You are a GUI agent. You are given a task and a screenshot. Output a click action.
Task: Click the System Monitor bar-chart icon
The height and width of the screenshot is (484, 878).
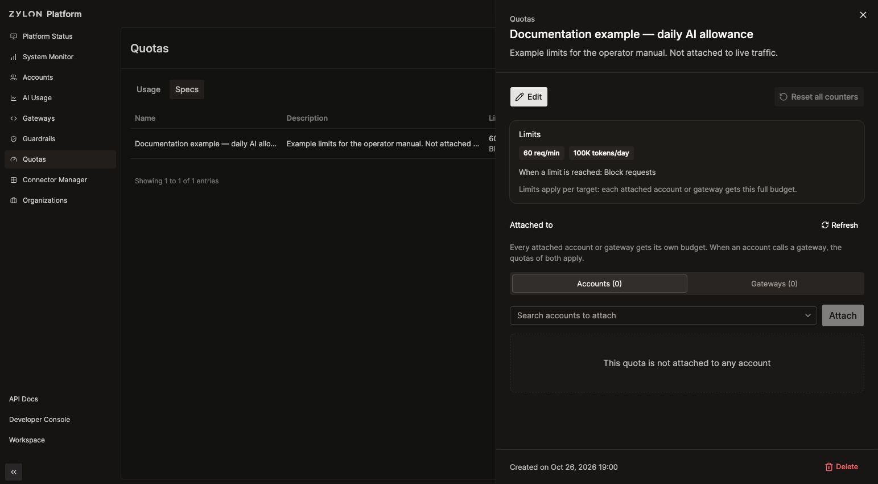tap(14, 57)
